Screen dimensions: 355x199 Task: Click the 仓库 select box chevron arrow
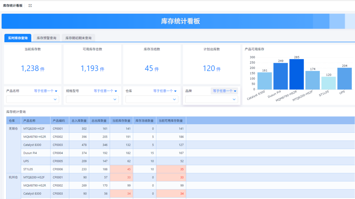click(174, 99)
